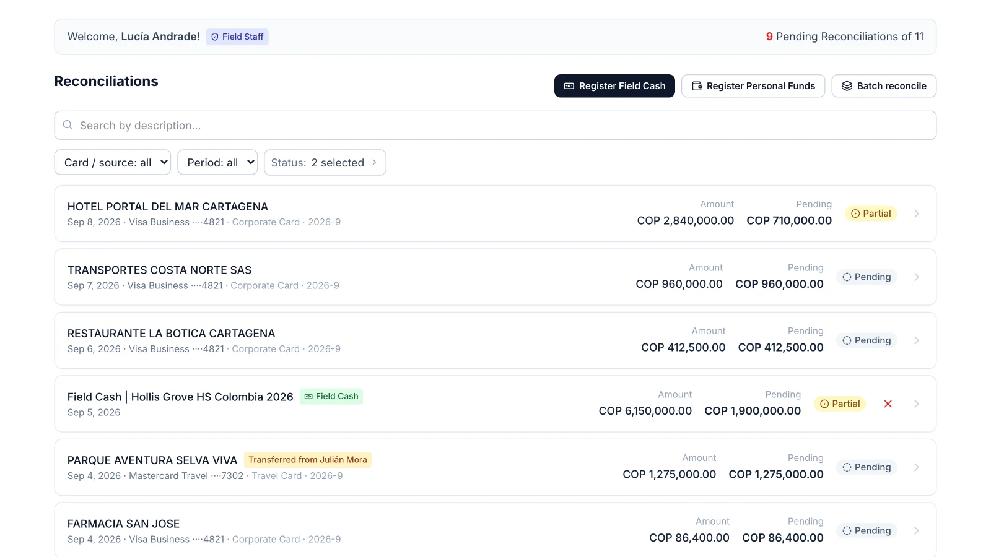
Task: Open the Period filter dropdown
Action: [x=217, y=162]
